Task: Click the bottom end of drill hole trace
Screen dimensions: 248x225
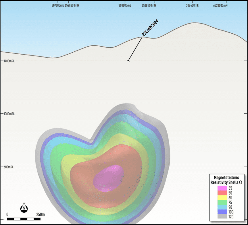Action: (128, 60)
